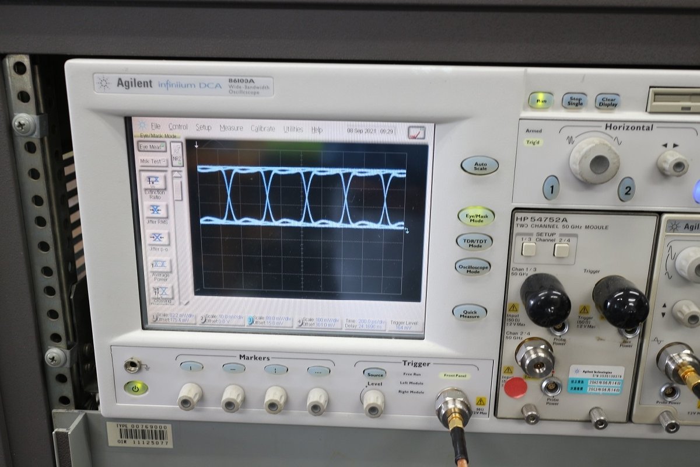Screen dimensions: 700x467
Task: Open the Help menu
Action: tap(317, 130)
